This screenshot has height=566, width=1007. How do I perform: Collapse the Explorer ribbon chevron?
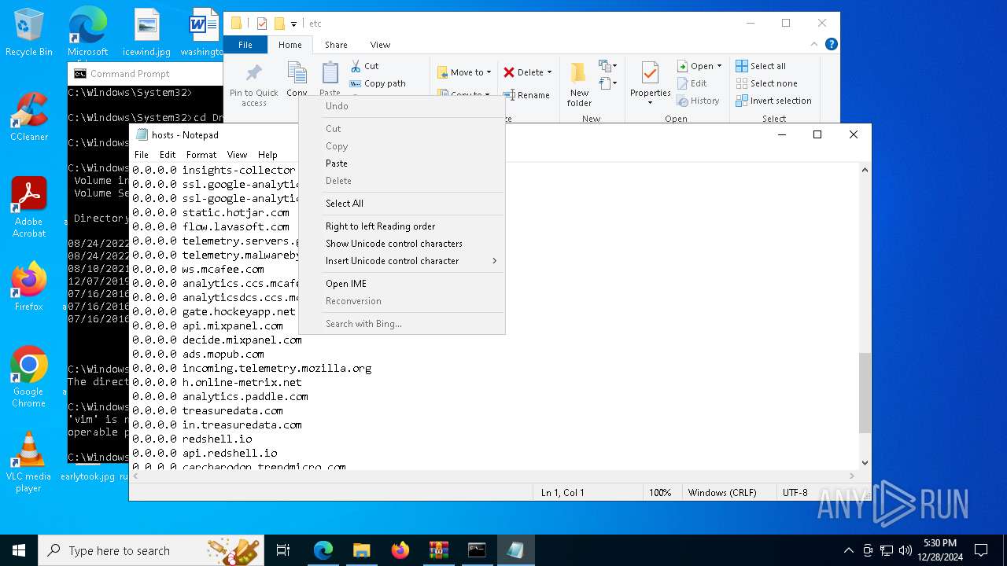814,45
